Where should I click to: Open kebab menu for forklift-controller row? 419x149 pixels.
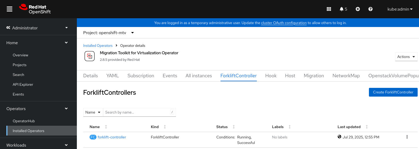pyautogui.click(x=407, y=137)
